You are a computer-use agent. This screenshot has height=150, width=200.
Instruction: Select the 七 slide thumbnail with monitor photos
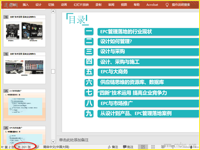(24, 68)
